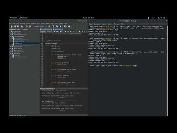Screen dimensions: 177x133
Task: Open the File menu in NetBeans
Action: (10, 24)
